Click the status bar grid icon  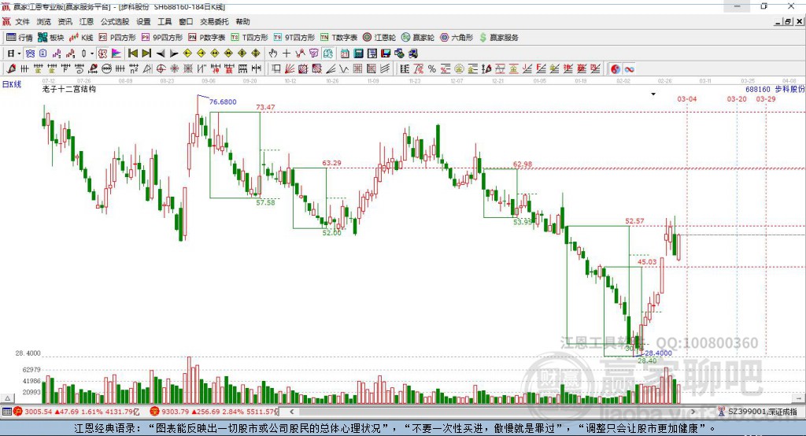[6, 412]
